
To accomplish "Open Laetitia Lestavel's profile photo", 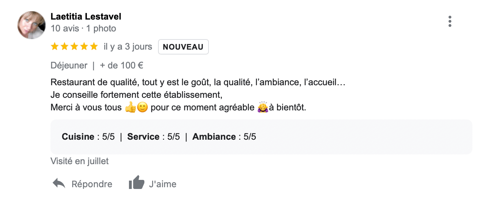I will point(32,25).
